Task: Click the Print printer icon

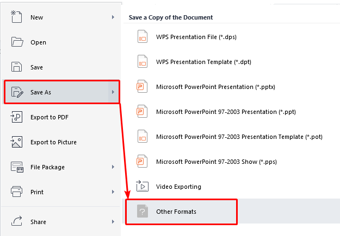Action: (16, 192)
